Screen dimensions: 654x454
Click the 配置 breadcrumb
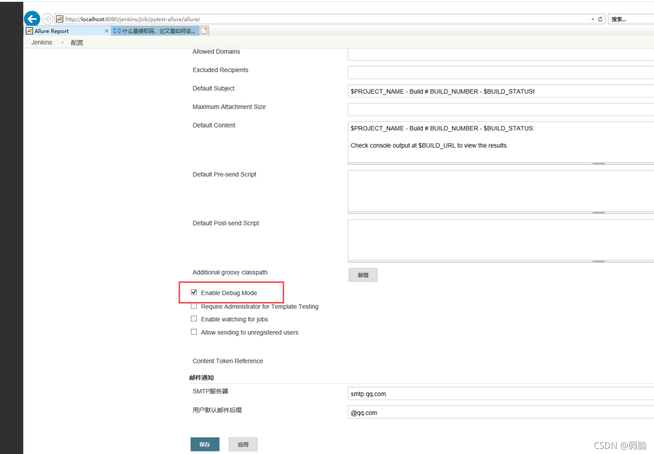[x=77, y=42]
